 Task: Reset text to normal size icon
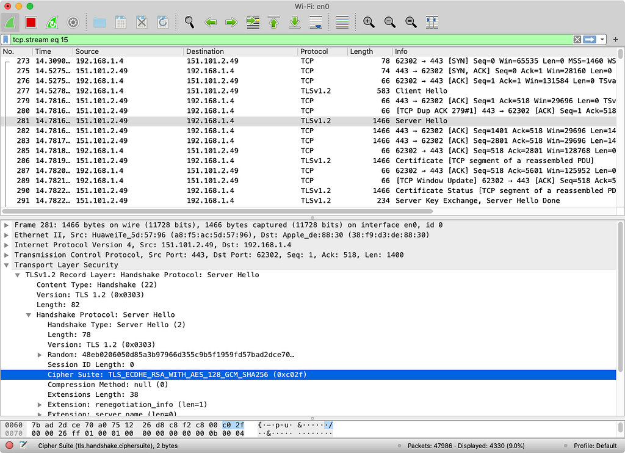(x=411, y=23)
